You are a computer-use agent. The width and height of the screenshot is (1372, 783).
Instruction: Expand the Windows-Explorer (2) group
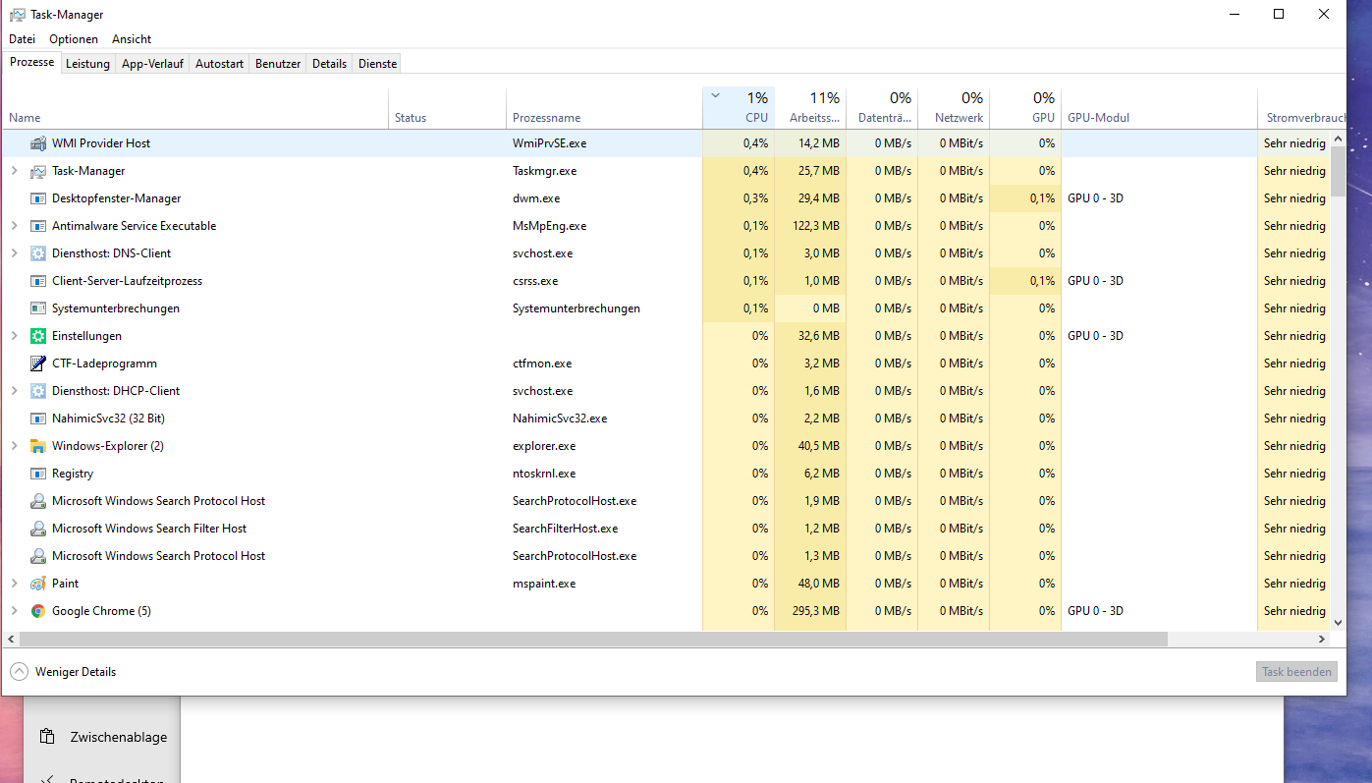[x=14, y=446]
